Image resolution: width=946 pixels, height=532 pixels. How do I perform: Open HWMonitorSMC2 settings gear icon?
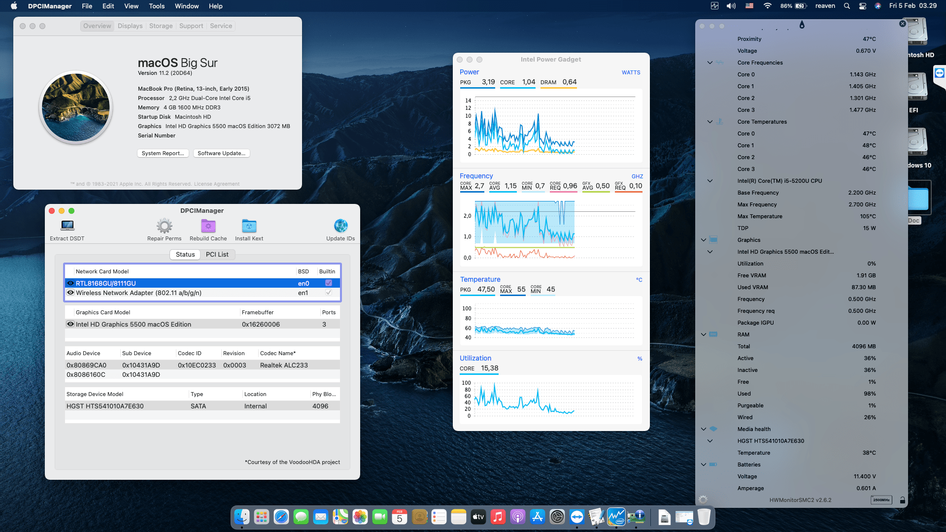703,499
